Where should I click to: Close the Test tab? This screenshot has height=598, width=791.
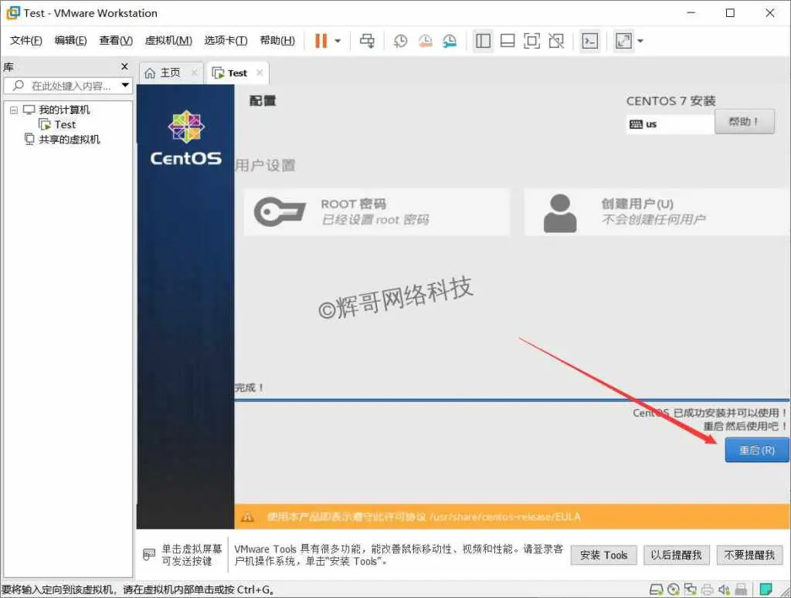pyautogui.click(x=260, y=73)
